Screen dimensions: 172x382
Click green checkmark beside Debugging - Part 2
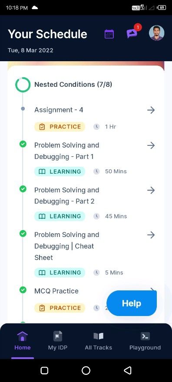pyautogui.click(x=23, y=189)
